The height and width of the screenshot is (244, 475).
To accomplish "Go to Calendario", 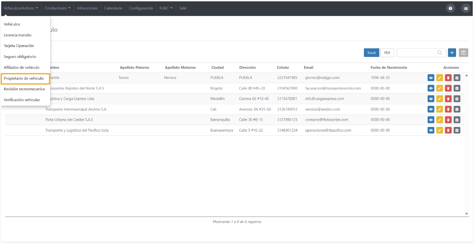I will [x=113, y=8].
